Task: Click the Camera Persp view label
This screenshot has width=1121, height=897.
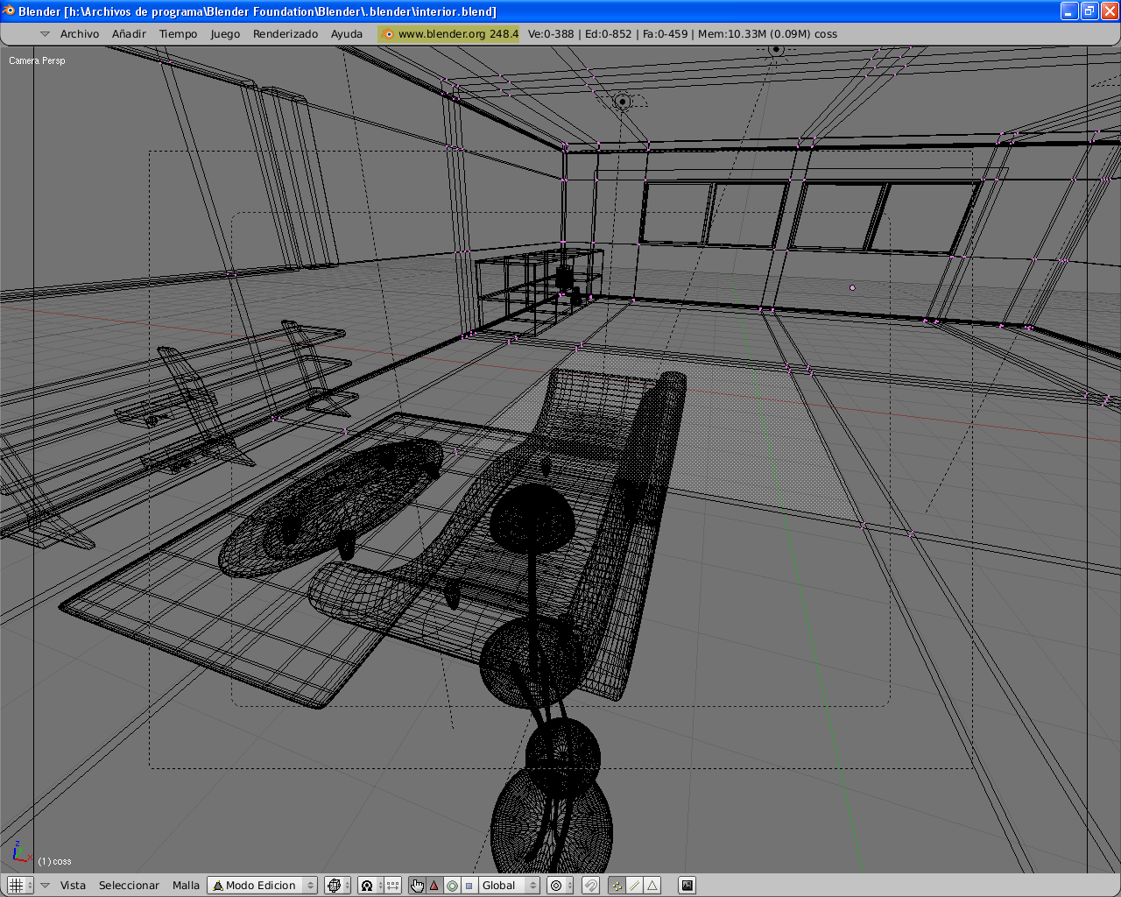Action: [37, 60]
